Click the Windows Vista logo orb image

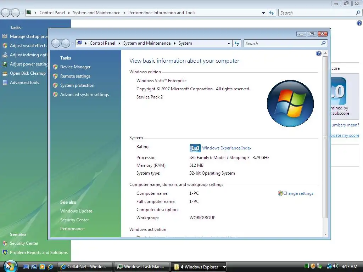tap(290, 103)
